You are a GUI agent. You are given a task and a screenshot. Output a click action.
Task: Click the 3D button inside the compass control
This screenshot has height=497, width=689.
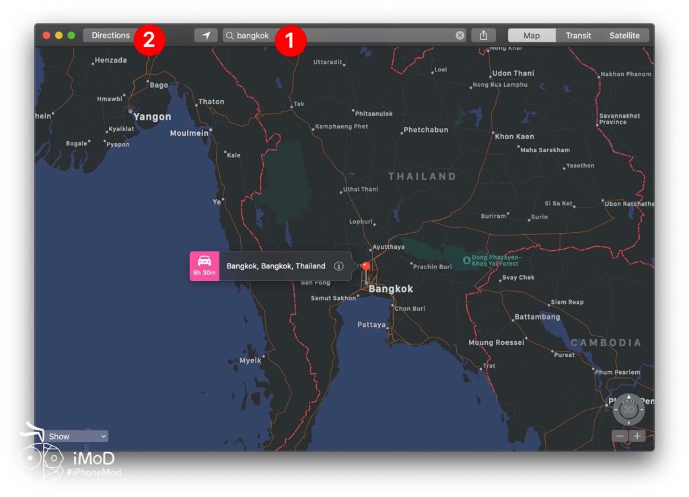click(628, 409)
